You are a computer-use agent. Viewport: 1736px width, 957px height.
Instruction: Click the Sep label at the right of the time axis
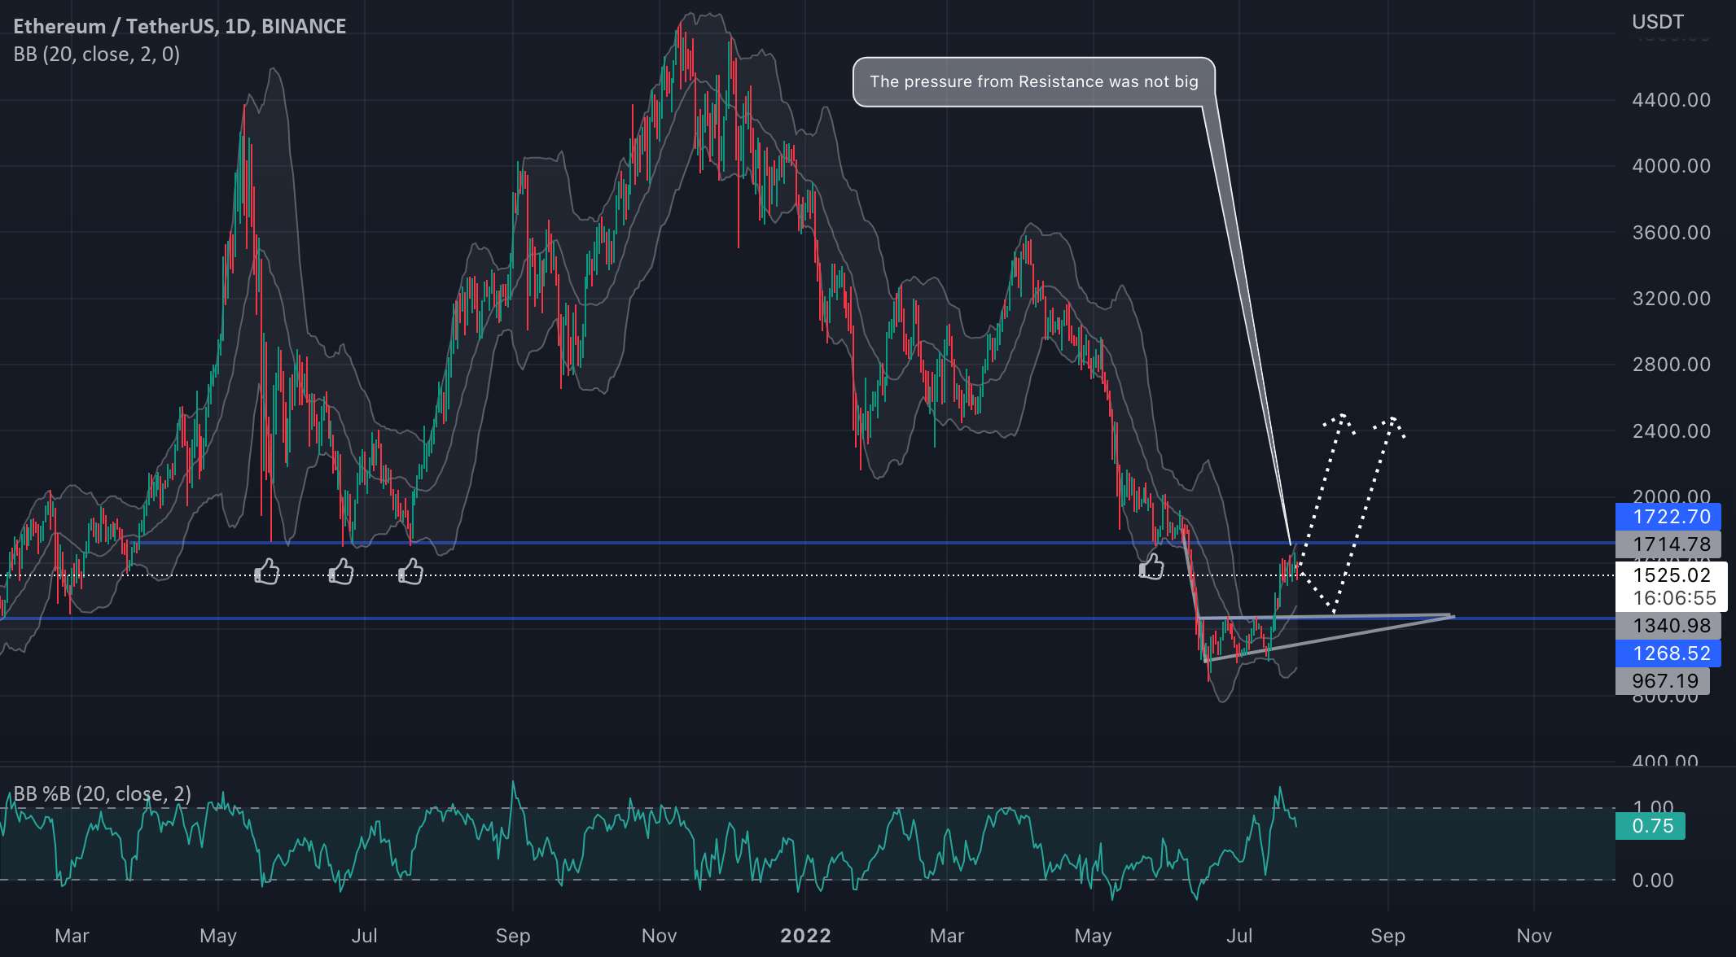pyautogui.click(x=1387, y=936)
